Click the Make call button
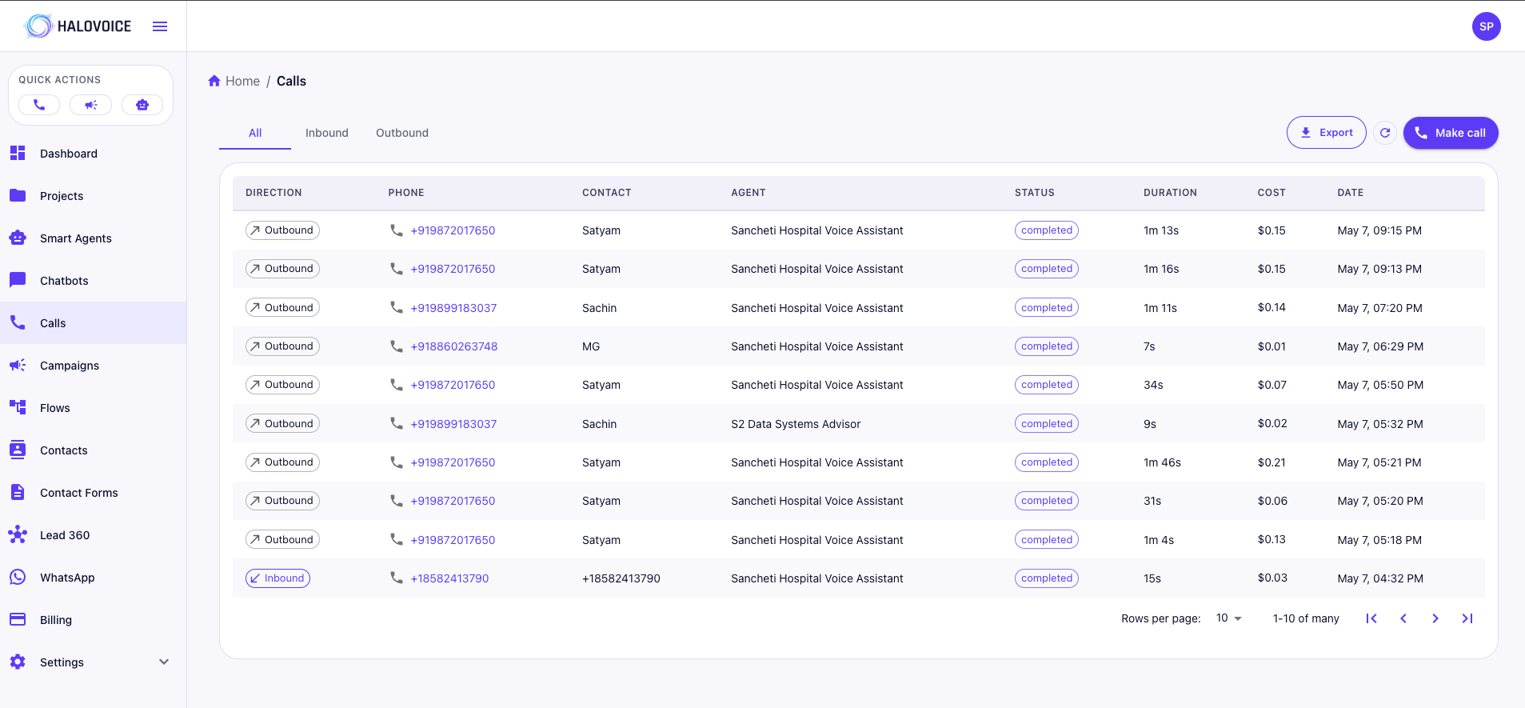The image size is (1525, 708). pyautogui.click(x=1451, y=133)
